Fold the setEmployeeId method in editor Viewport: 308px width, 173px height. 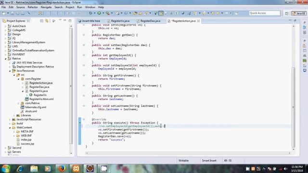[84, 65]
